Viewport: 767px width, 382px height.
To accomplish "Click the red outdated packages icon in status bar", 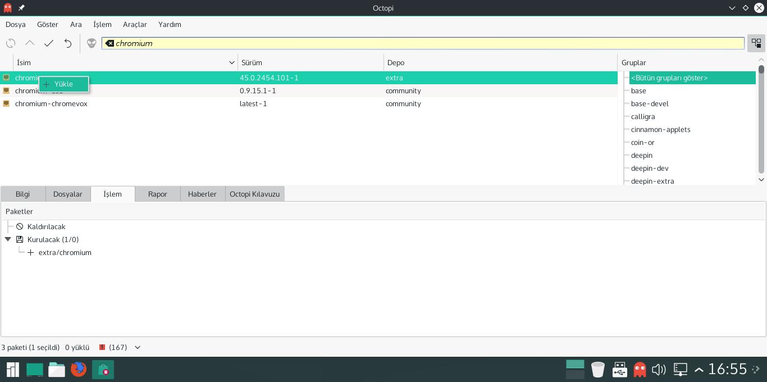I will click(x=102, y=347).
